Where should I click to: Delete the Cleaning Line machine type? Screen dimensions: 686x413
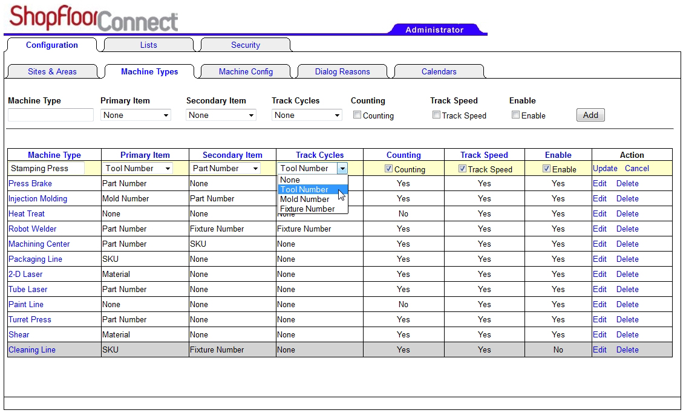[x=627, y=350]
